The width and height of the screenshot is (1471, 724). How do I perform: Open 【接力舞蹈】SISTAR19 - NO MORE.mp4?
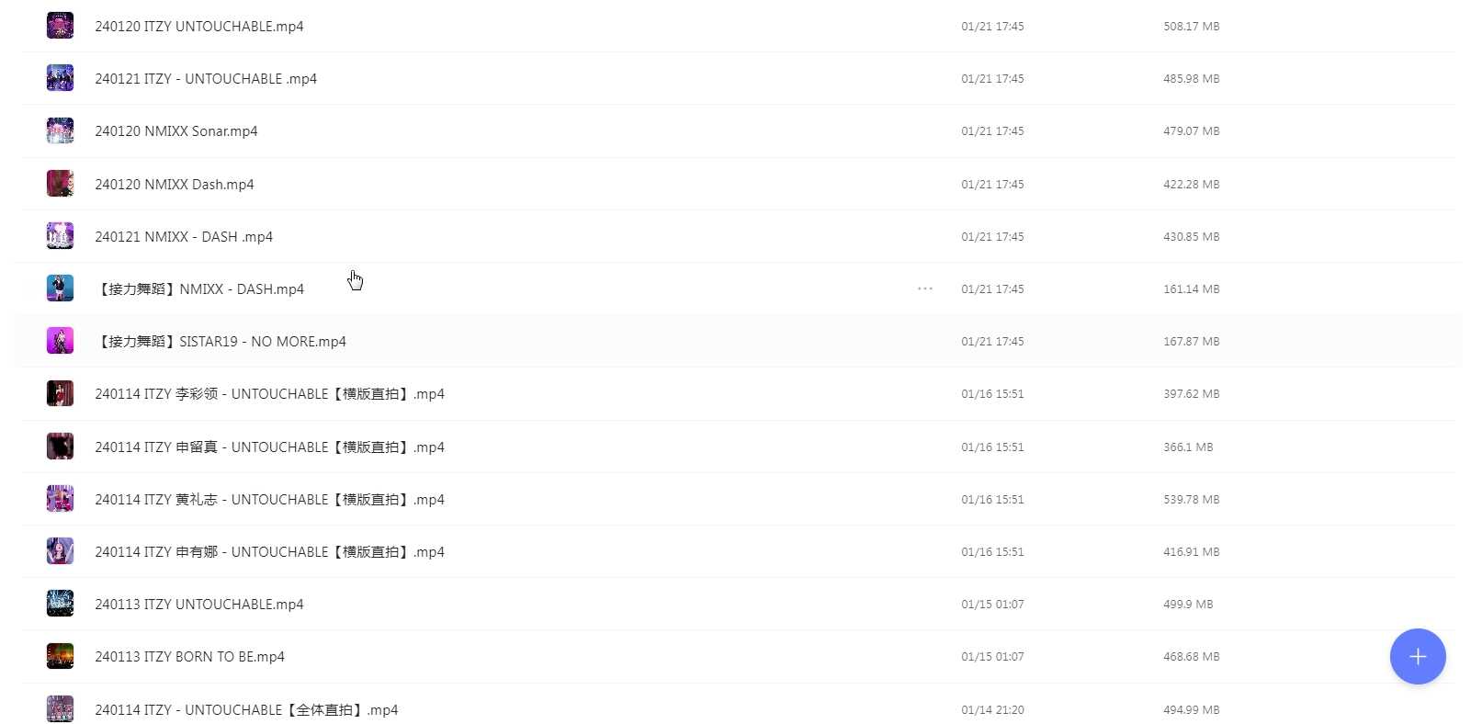pyautogui.click(x=221, y=342)
